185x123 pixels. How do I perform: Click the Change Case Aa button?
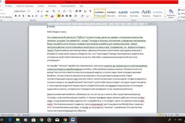point(47,11)
